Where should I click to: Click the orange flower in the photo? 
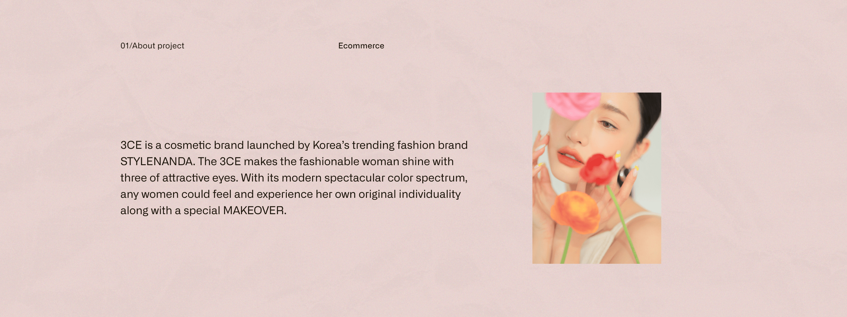tap(575, 212)
